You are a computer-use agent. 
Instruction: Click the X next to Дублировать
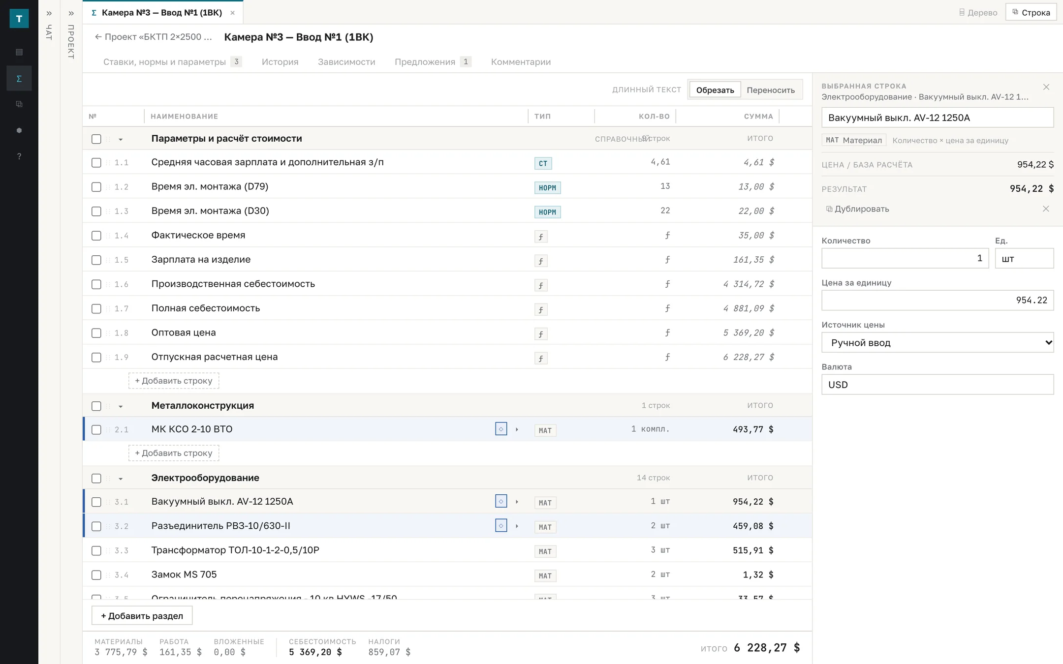tap(1046, 209)
